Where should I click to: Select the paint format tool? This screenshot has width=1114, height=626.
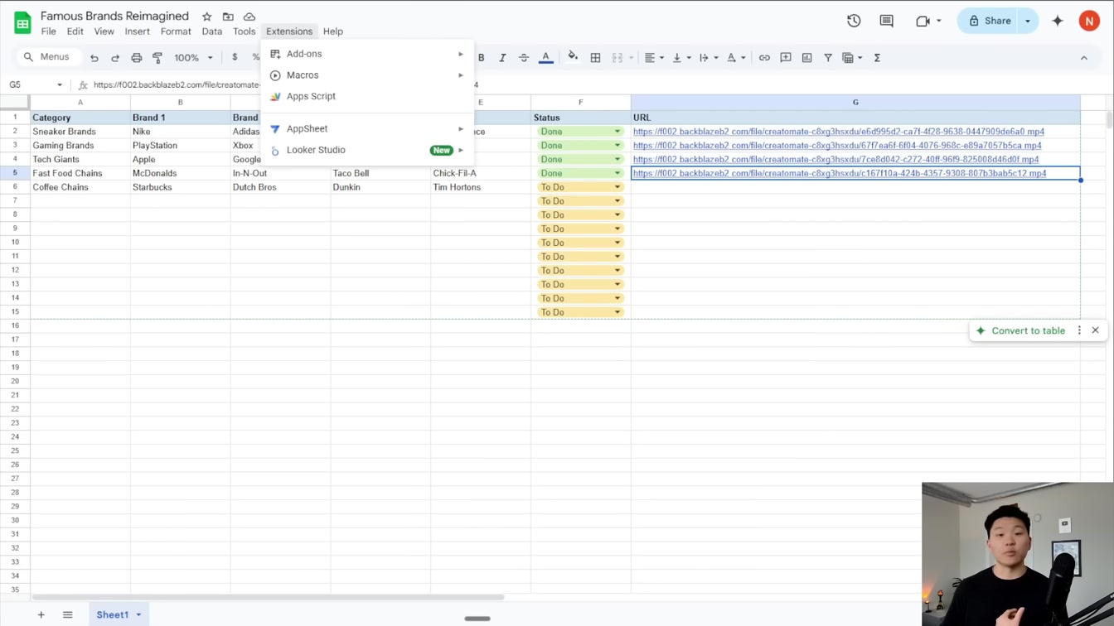point(157,58)
